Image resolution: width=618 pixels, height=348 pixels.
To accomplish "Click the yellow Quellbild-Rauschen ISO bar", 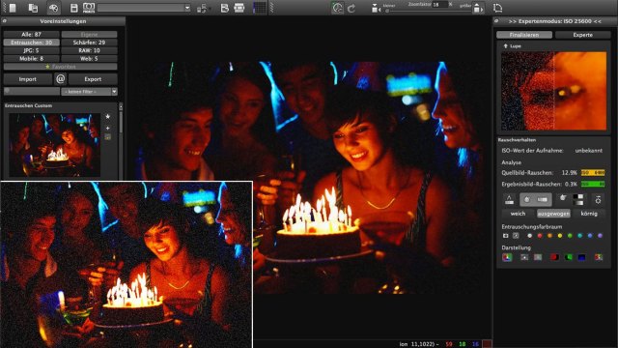I will (x=593, y=173).
